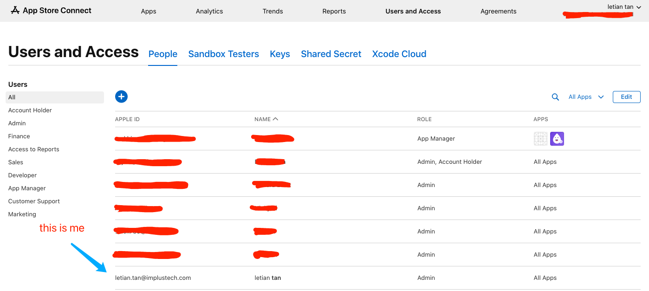Click the Admin, Account Holder role cell

pyautogui.click(x=449, y=162)
